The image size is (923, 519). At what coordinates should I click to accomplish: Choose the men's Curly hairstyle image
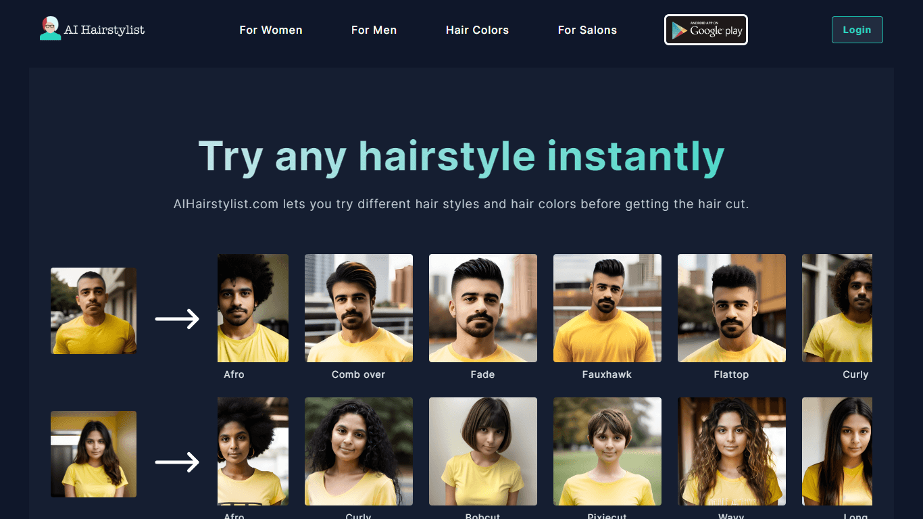(837, 308)
